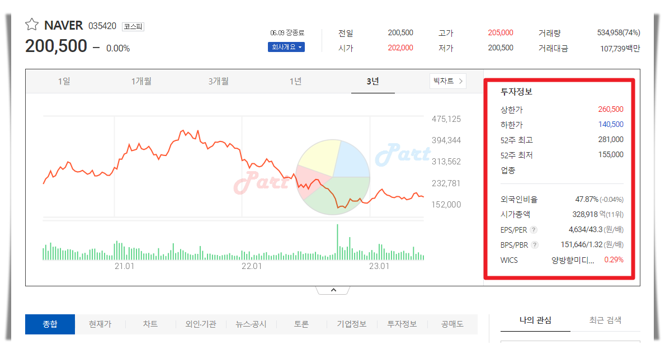Star NAVER as a favorite stock
This screenshot has height=354, width=665.
pyautogui.click(x=32, y=25)
